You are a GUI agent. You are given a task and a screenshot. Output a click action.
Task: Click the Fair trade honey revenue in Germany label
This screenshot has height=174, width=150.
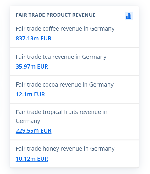point(65,149)
